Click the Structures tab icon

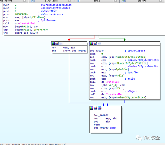(x=33, y=1)
